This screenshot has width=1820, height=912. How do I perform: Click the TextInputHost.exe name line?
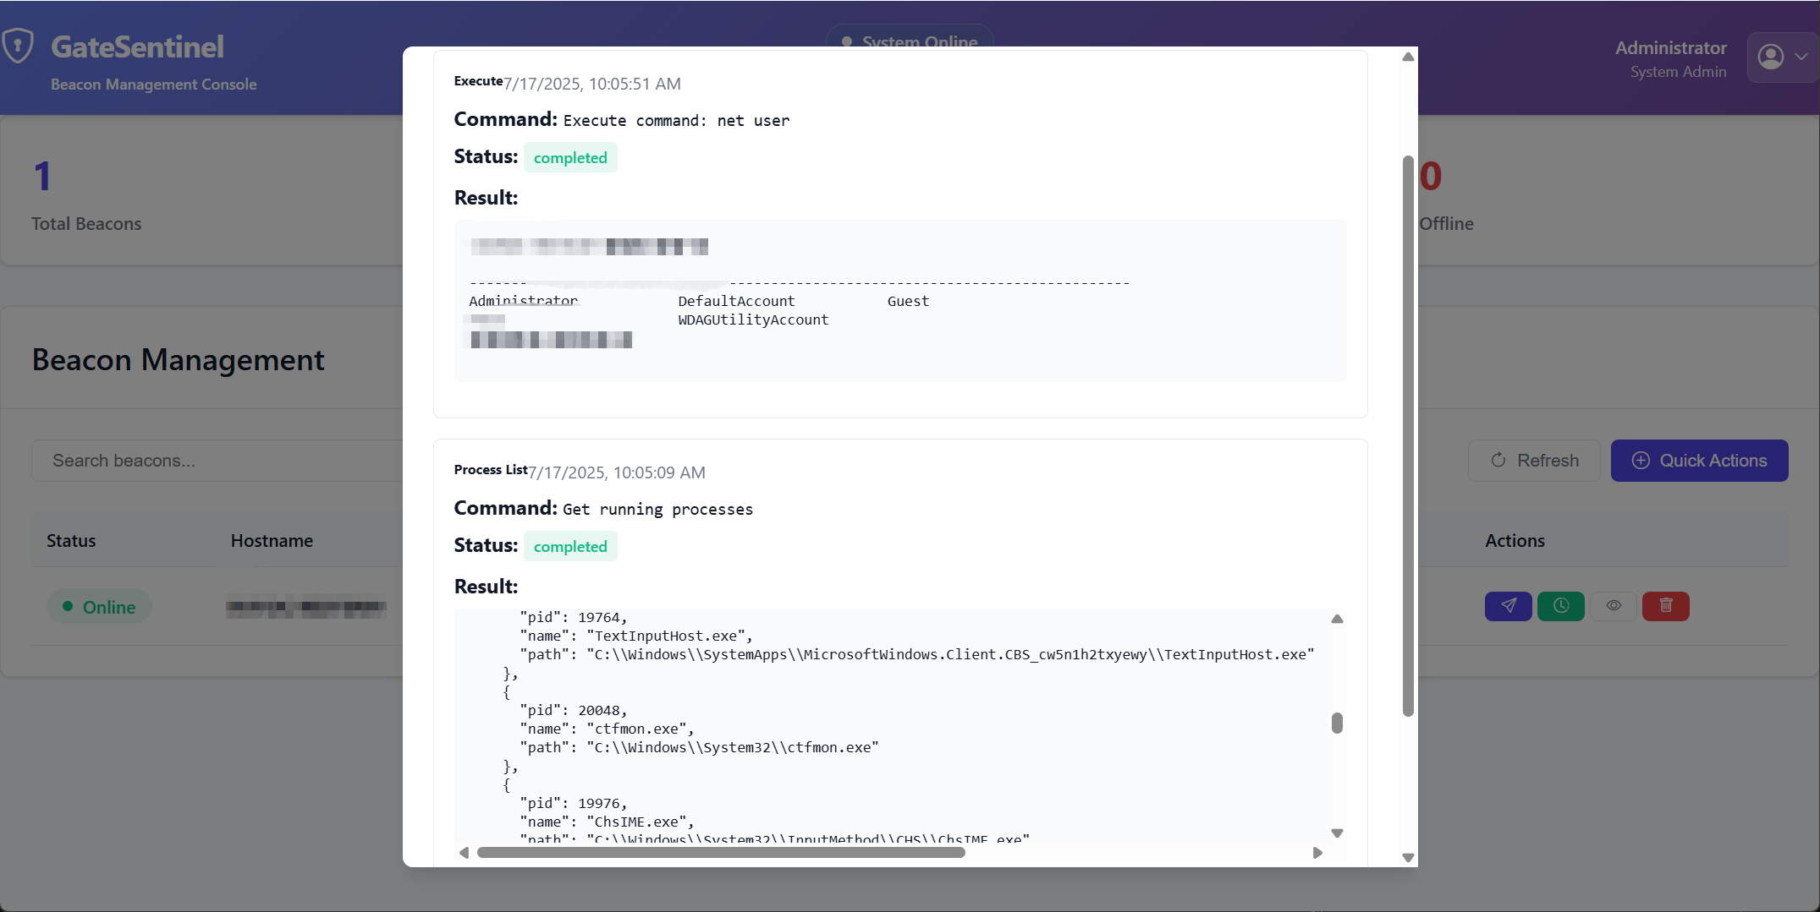pyautogui.click(x=635, y=636)
